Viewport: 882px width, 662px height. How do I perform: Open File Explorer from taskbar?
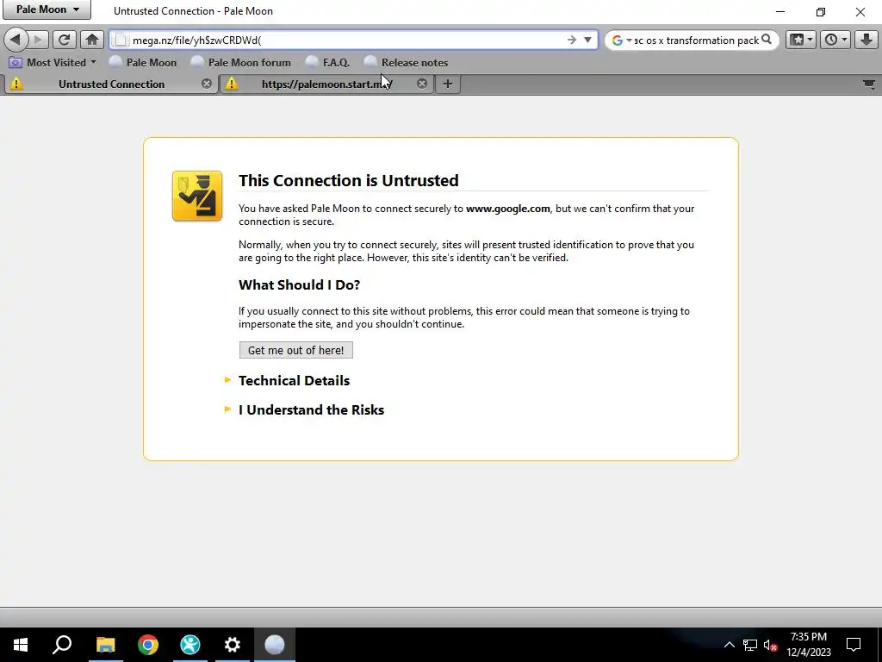click(x=105, y=645)
